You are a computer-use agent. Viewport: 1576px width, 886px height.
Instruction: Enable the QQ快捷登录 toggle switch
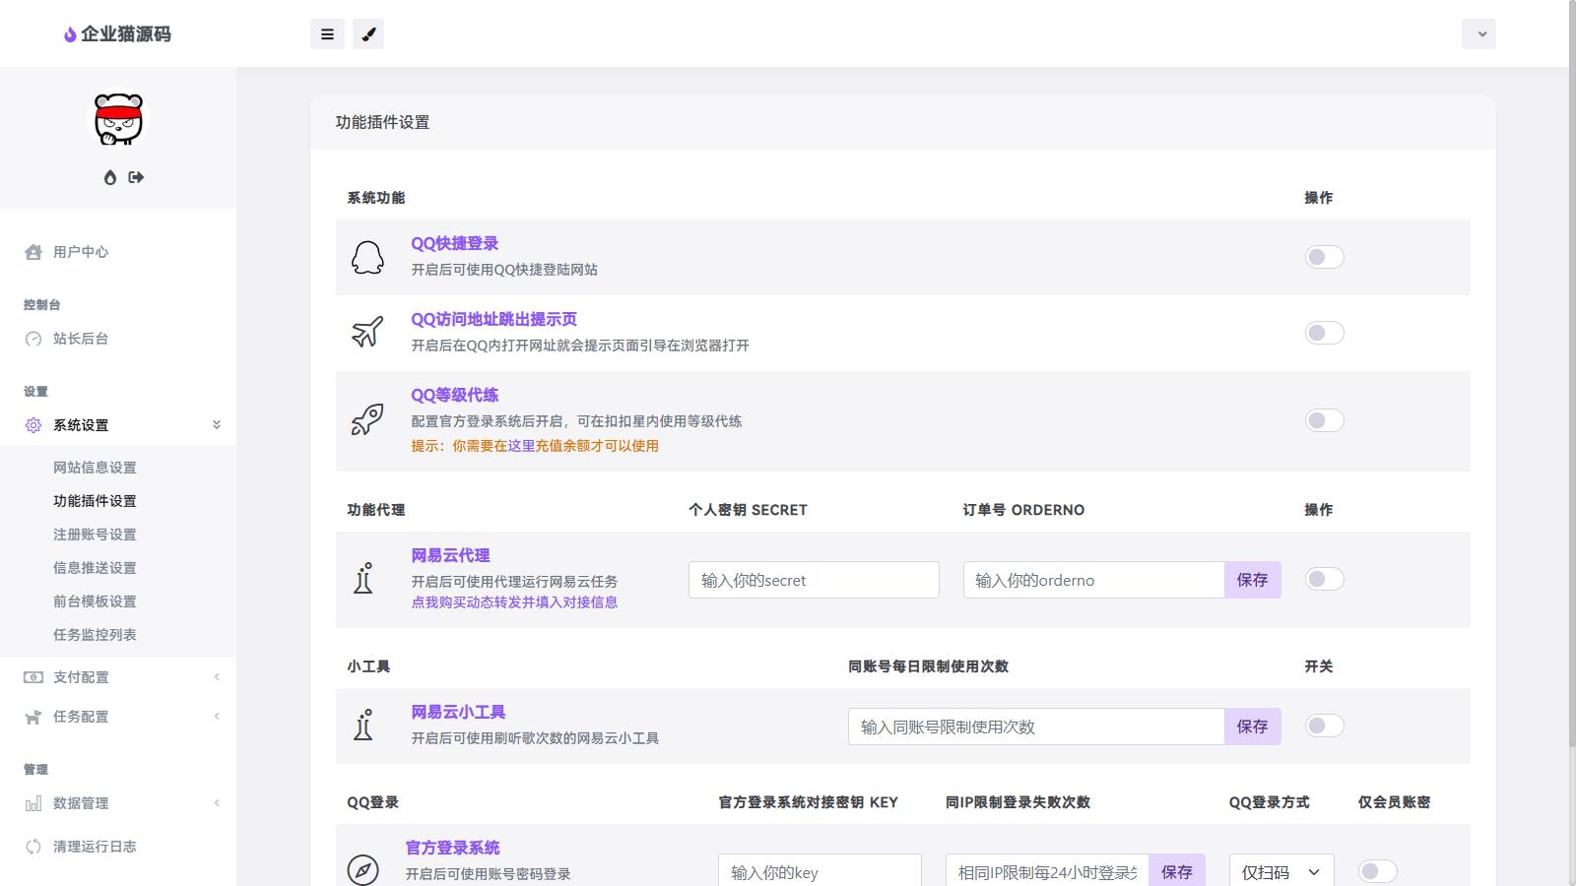[1324, 257]
